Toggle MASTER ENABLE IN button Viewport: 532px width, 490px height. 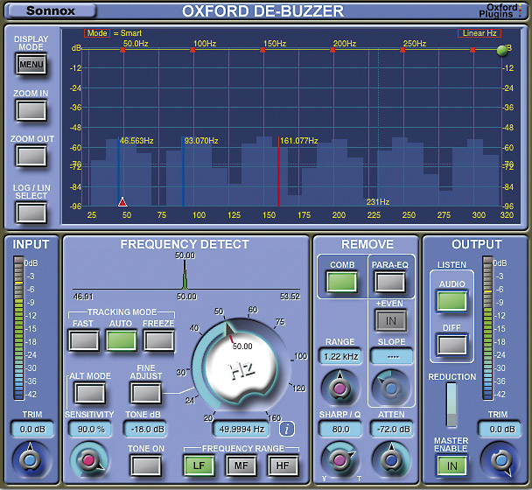451,465
